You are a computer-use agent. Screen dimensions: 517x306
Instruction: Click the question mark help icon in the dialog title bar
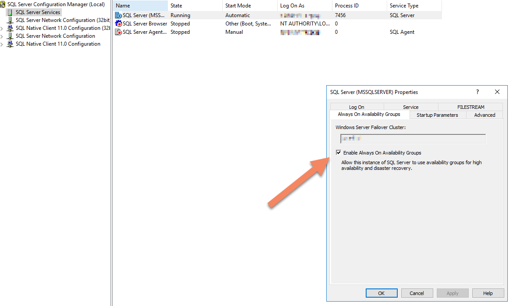click(x=478, y=92)
